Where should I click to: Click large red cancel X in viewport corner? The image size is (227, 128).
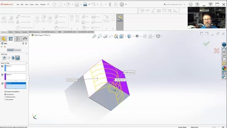(x=217, y=50)
